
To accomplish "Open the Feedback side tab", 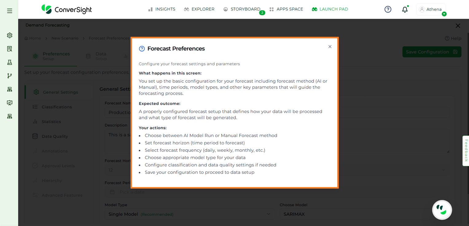I will tap(466, 151).
